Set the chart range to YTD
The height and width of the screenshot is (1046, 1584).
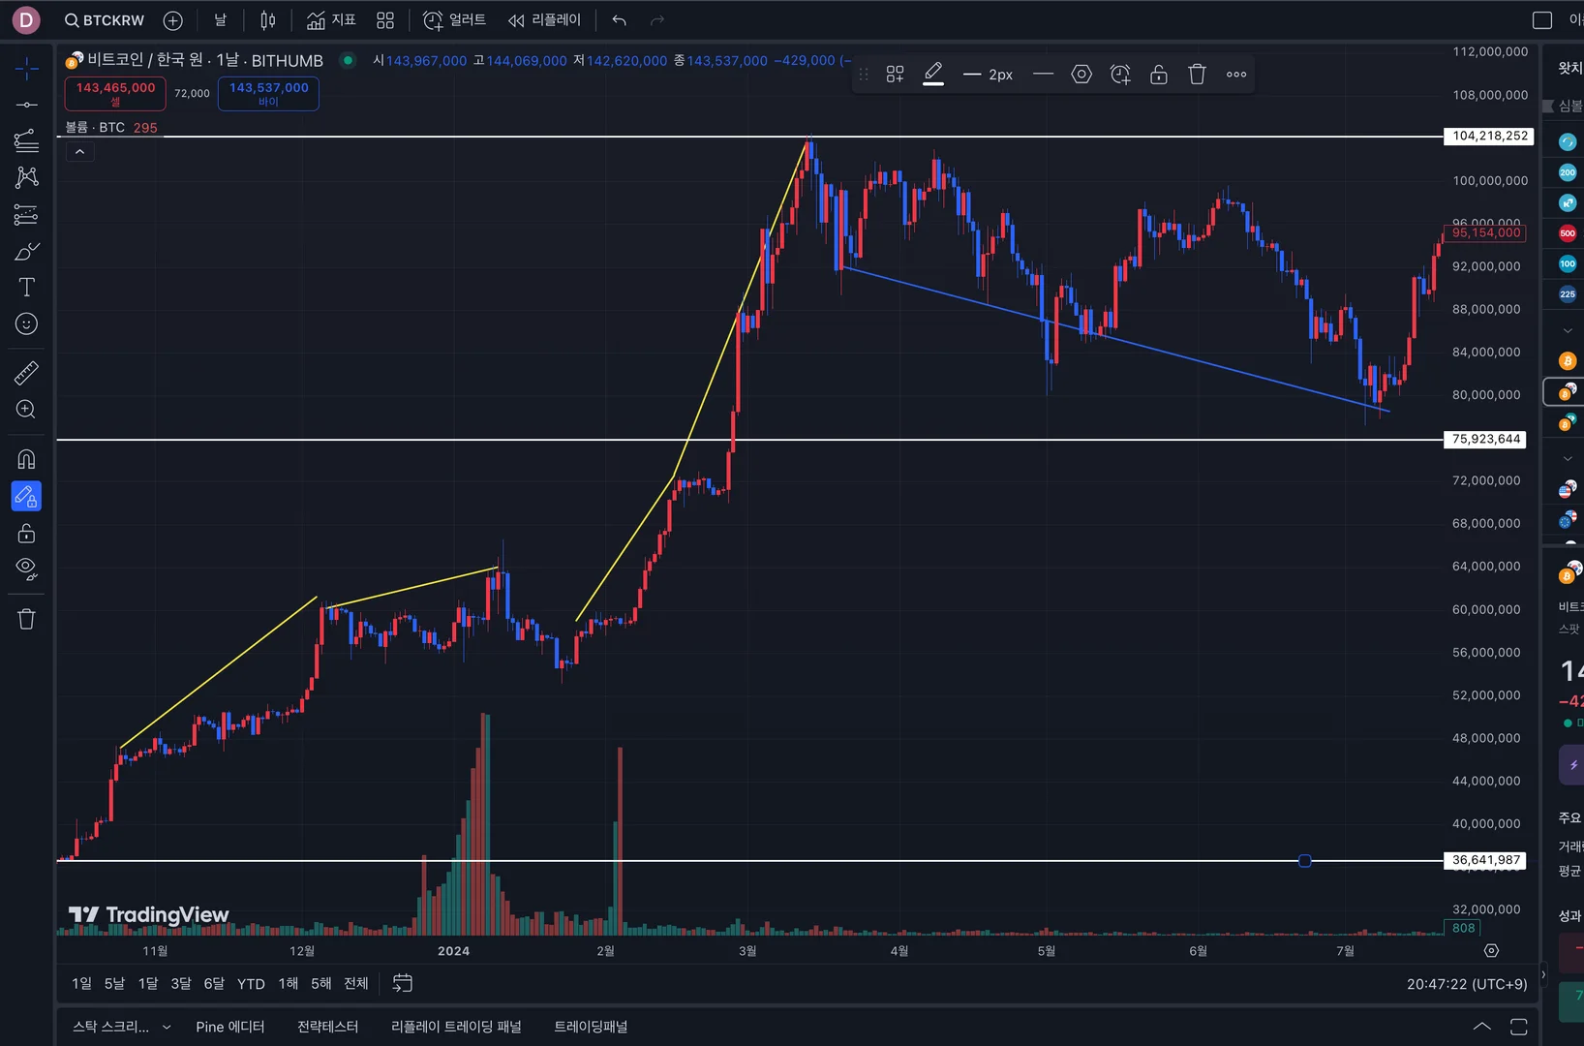point(251,984)
